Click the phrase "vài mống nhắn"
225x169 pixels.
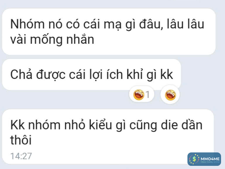tap(52, 39)
